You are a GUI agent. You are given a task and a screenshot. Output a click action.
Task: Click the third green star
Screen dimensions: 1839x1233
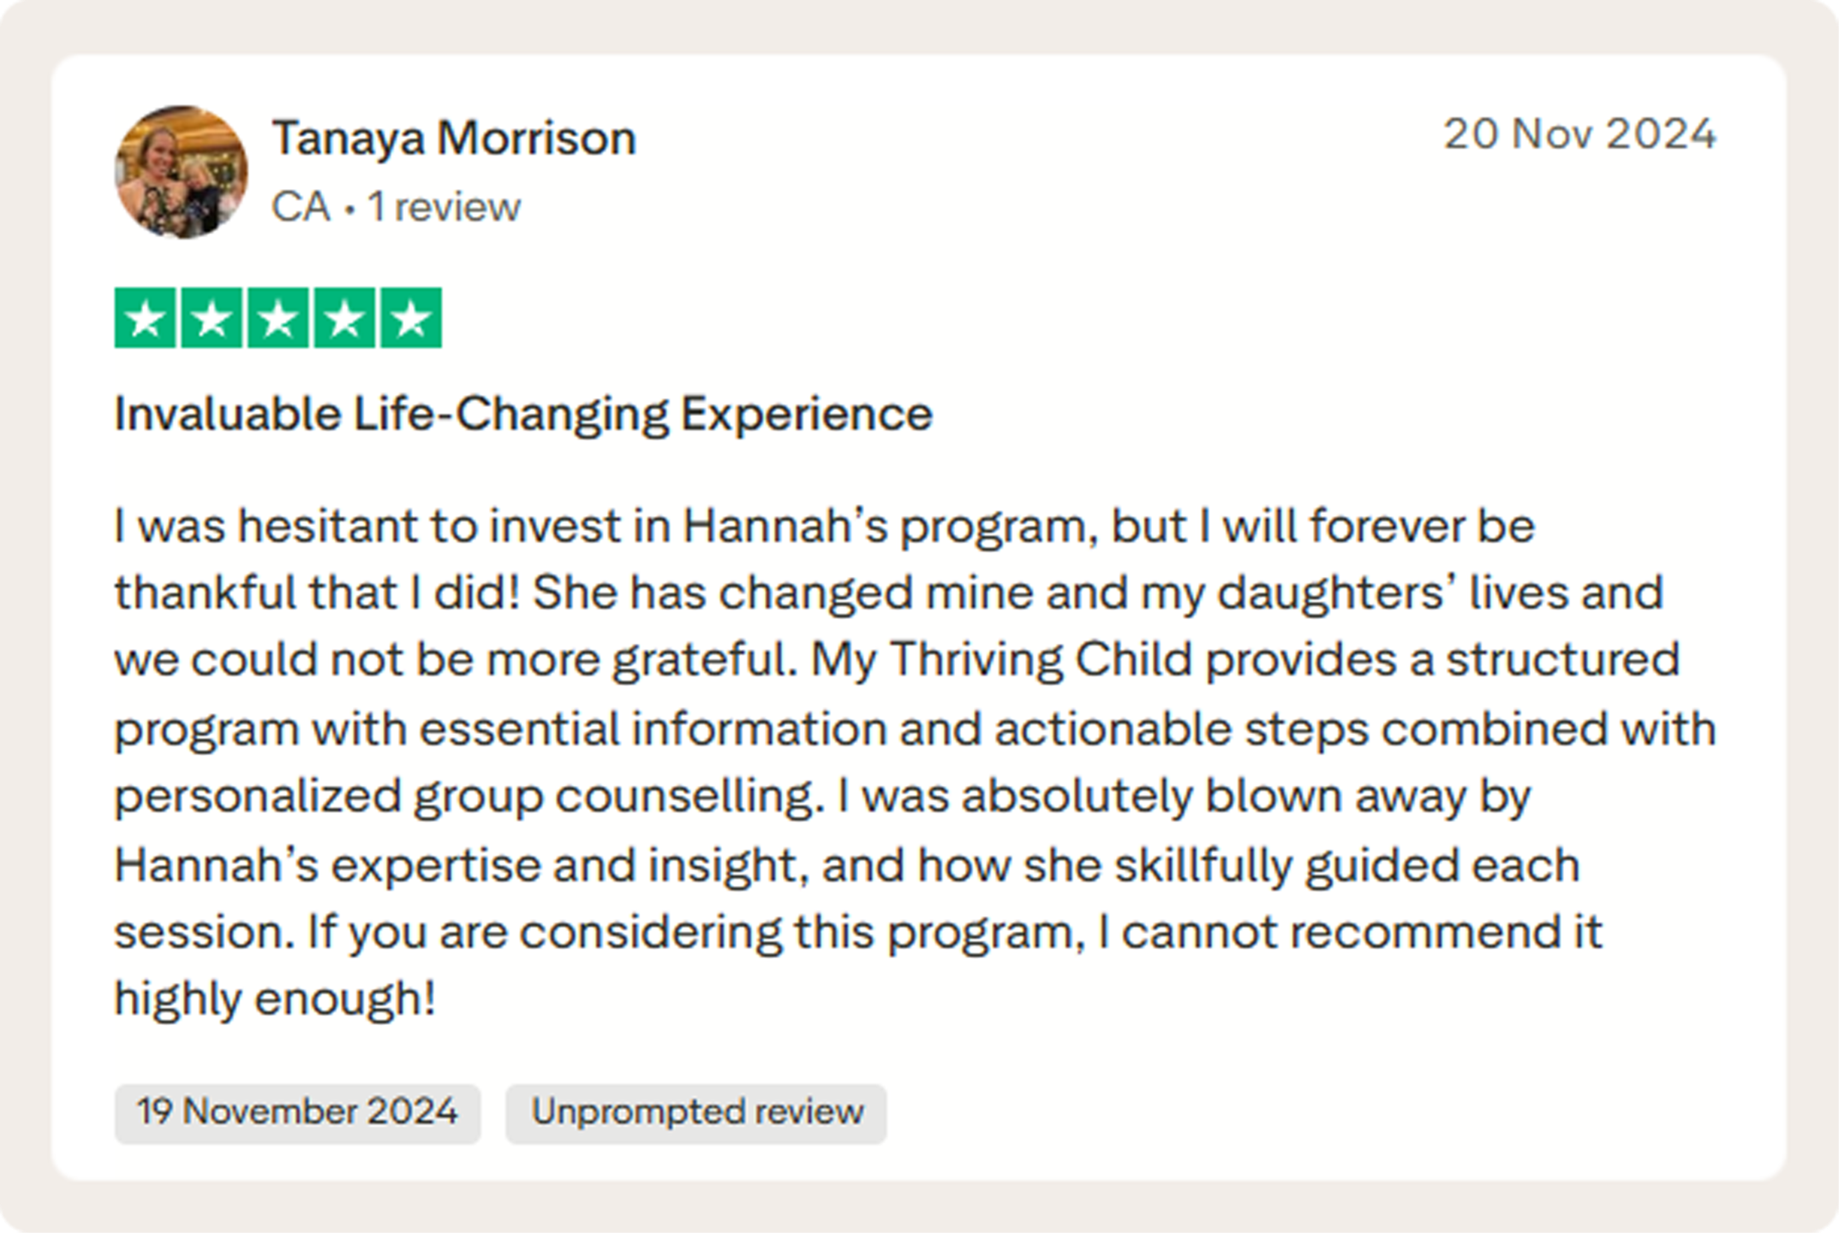[278, 319]
